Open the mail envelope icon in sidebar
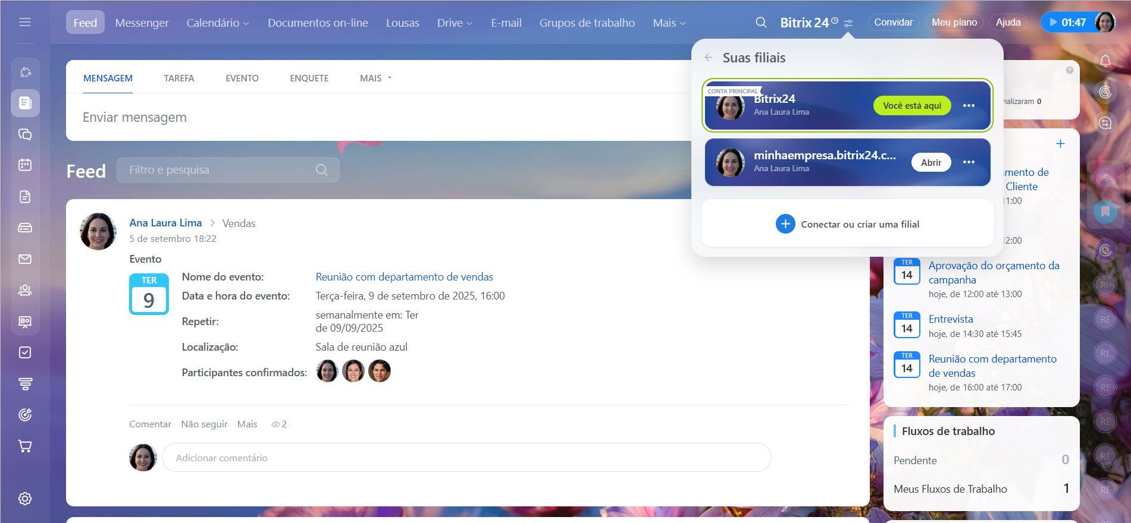Screen dimensions: 1131x523 (25, 259)
